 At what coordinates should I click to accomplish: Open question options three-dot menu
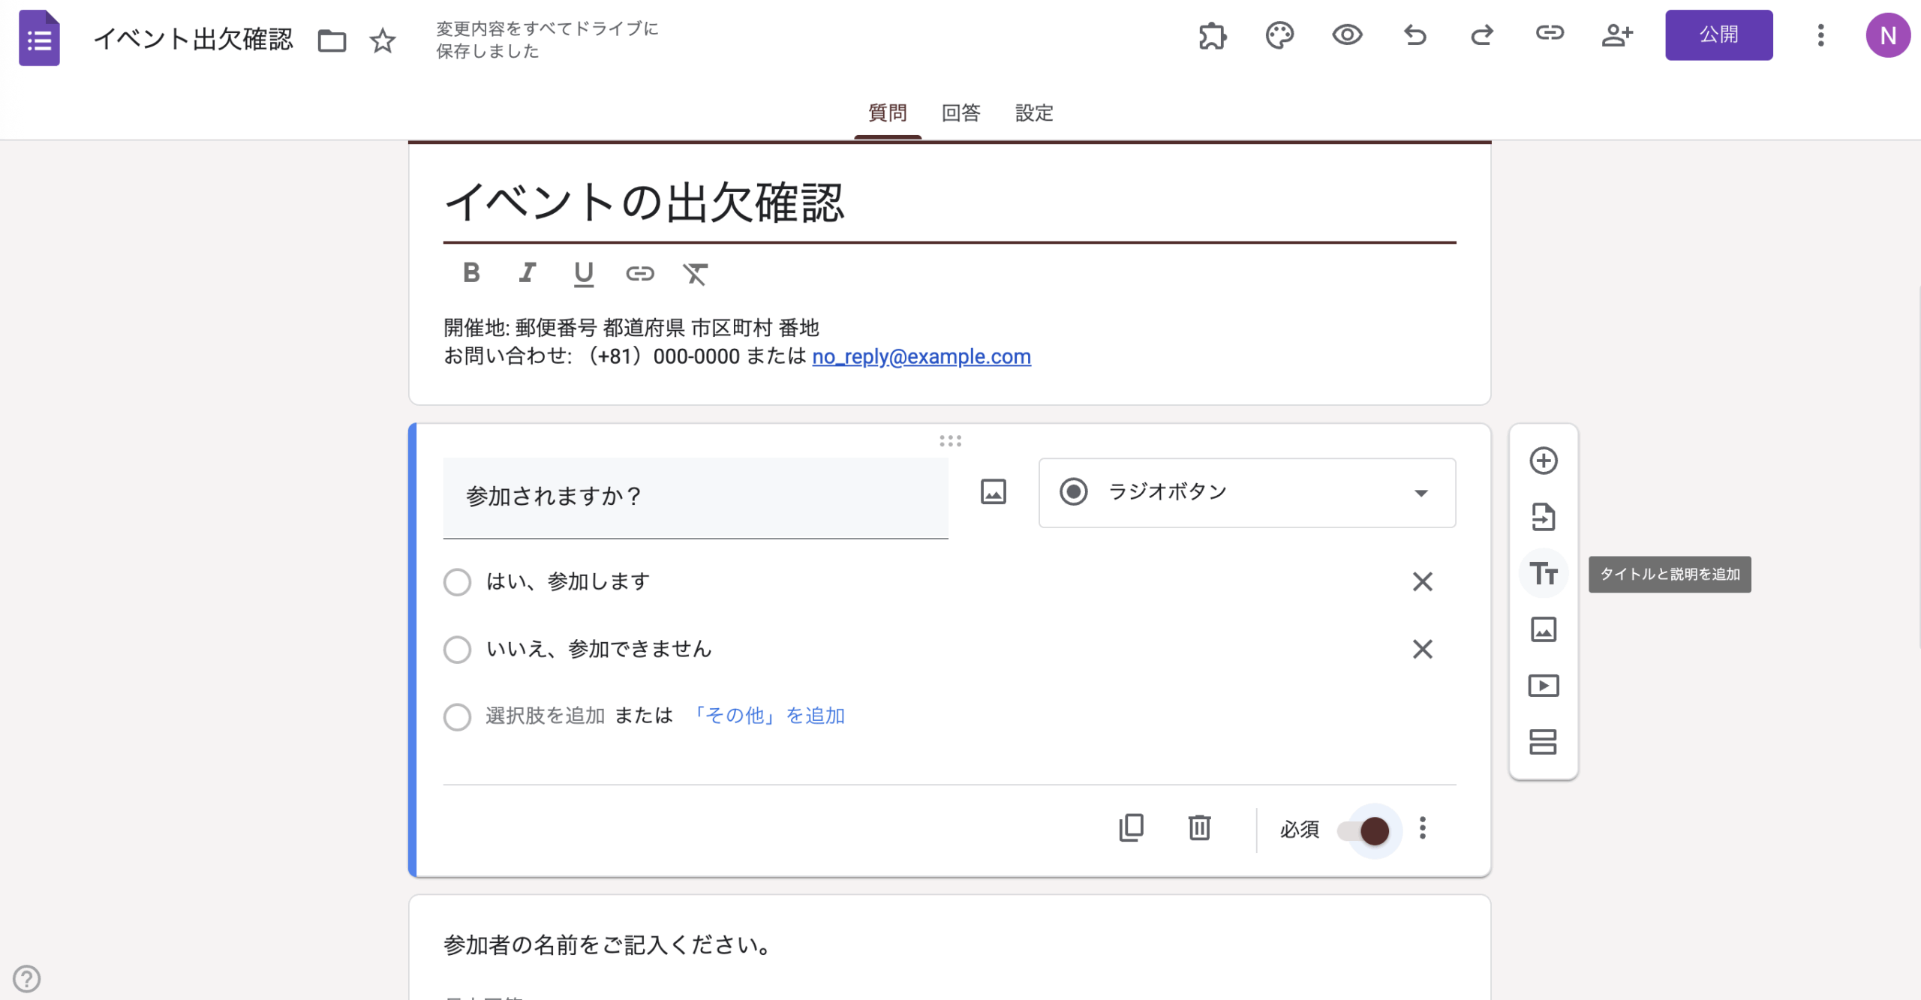[x=1422, y=828]
